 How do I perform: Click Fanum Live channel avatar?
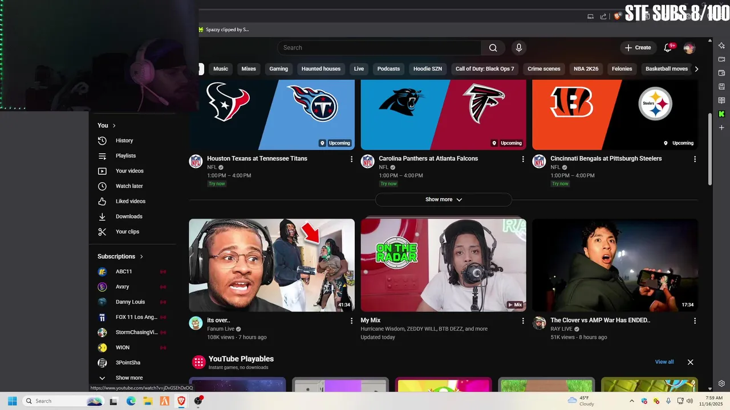point(196,323)
